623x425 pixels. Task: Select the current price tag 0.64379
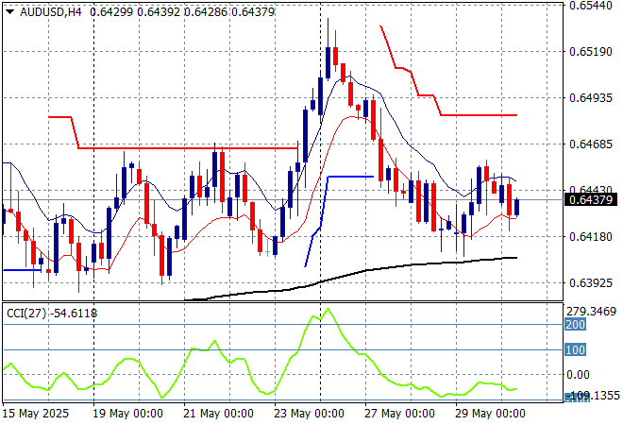tap(591, 199)
